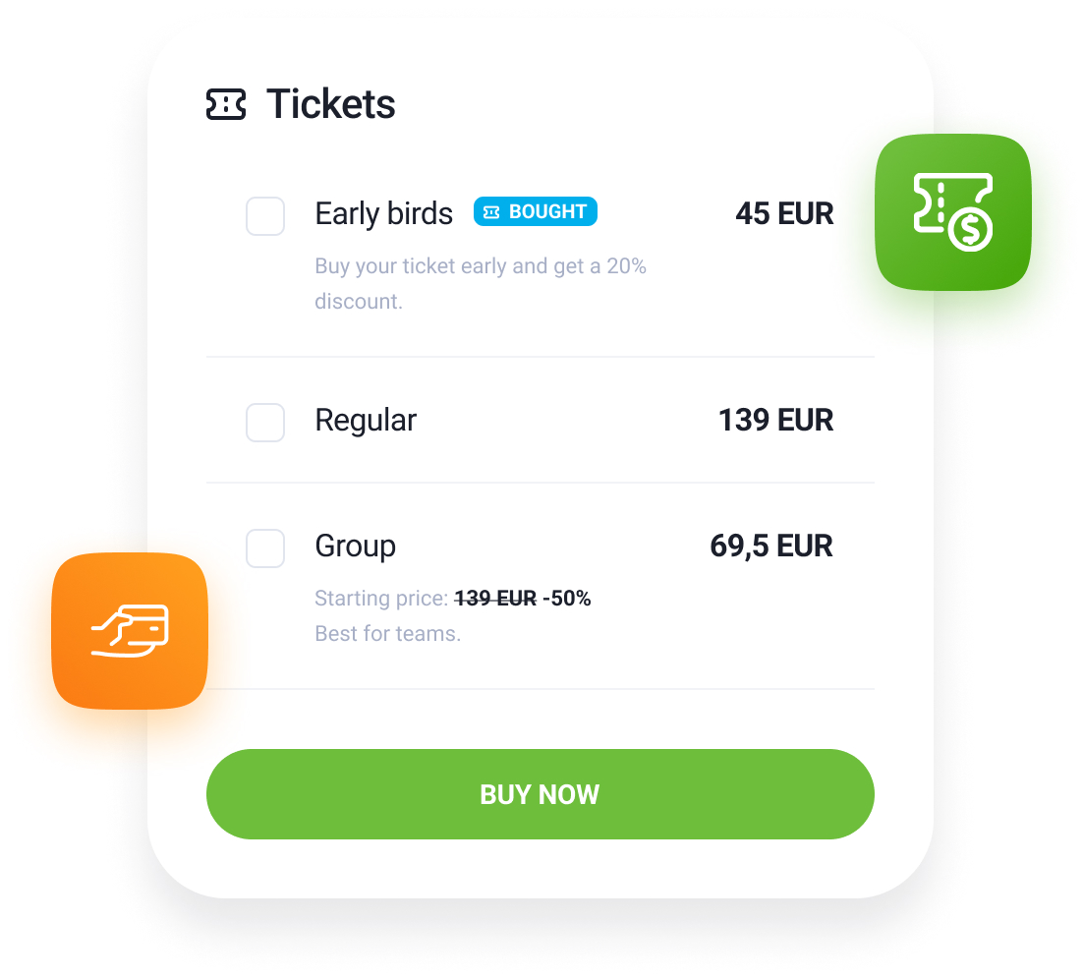Enable the Group ticket checkbox
The height and width of the screenshot is (979, 1083).
(x=265, y=548)
